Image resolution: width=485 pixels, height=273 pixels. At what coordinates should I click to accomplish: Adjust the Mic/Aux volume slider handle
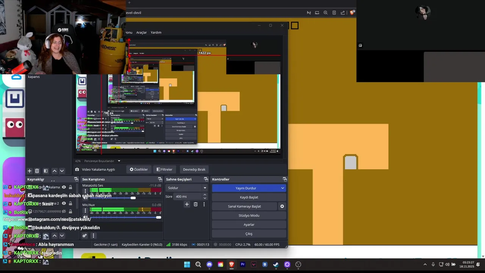158,217
